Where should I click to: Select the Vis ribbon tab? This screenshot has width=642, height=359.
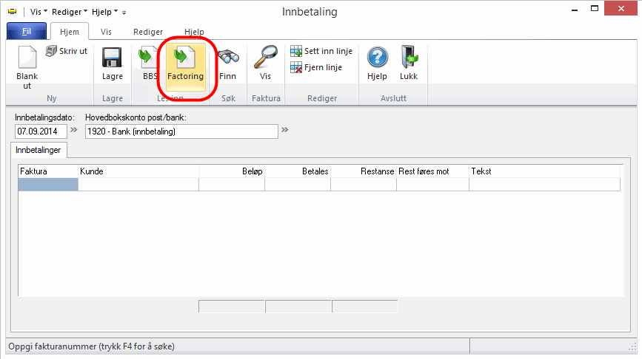click(x=107, y=33)
